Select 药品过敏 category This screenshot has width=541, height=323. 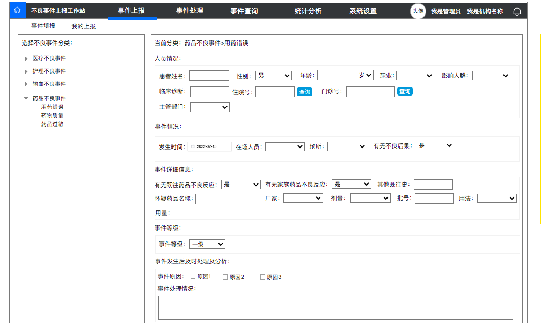click(52, 124)
